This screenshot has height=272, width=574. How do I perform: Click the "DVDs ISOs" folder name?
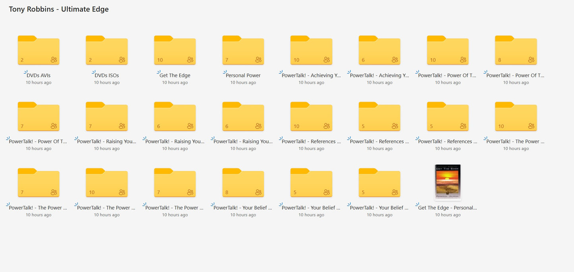[x=107, y=75]
